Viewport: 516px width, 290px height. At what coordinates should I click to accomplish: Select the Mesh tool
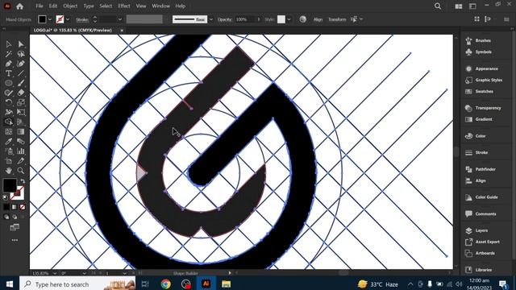coord(9,131)
